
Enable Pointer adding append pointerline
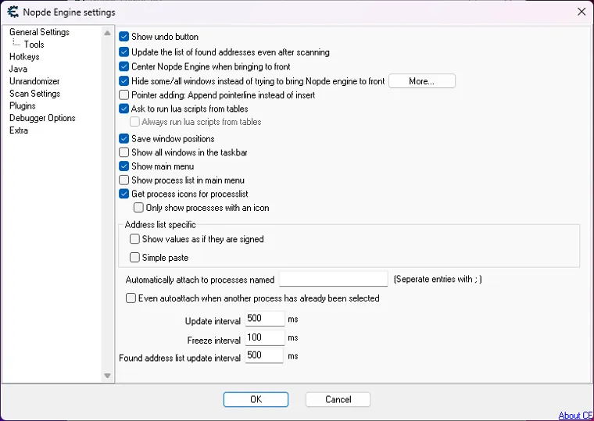[x=123, y=95]
